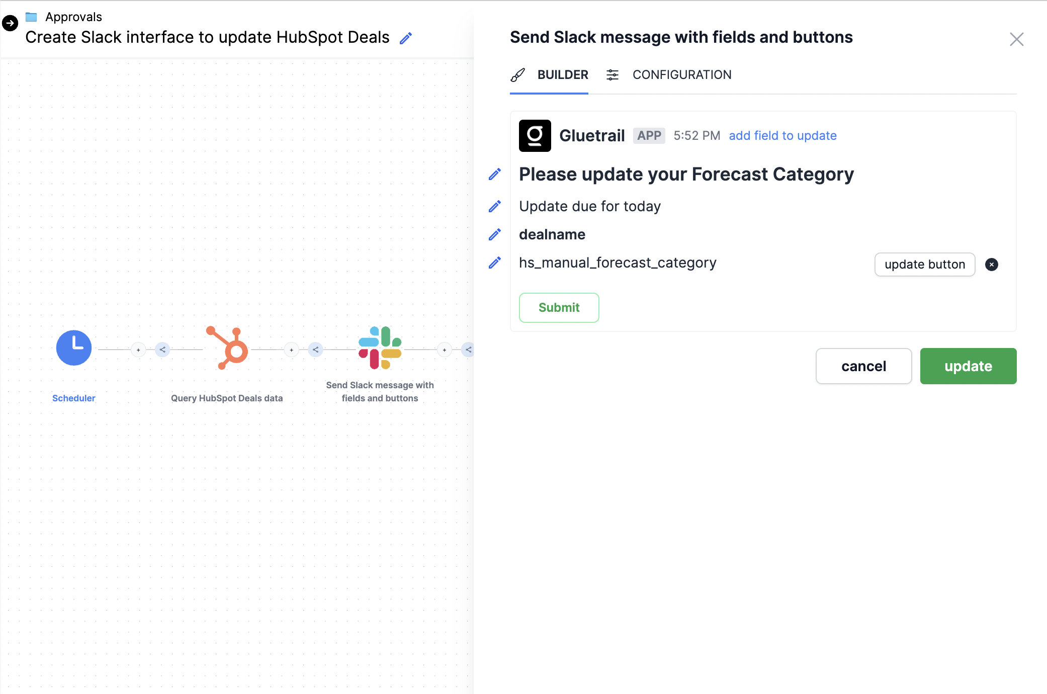Click the Submit button in message preview
Image resolution: width=1047 pixels, height=694 pixels.
click(x=559, y=308)
